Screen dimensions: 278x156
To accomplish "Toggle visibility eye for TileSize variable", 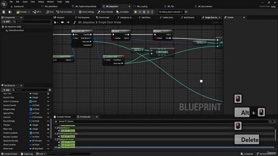I will click(48, 125).
